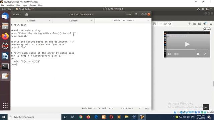The height and width of the screenshot is (120, 214).
Task: Expand the Open dropdown button
Action: (x=17, y=14)
